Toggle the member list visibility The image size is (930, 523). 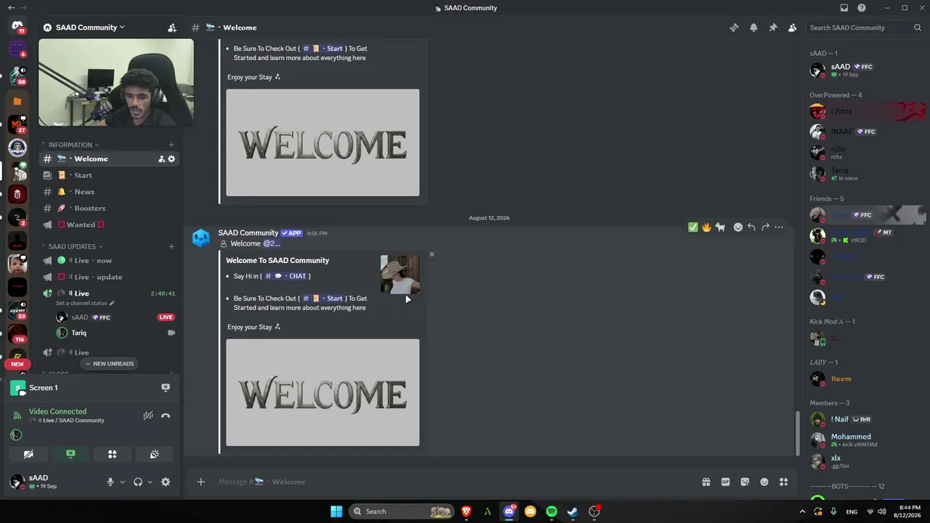792,28
